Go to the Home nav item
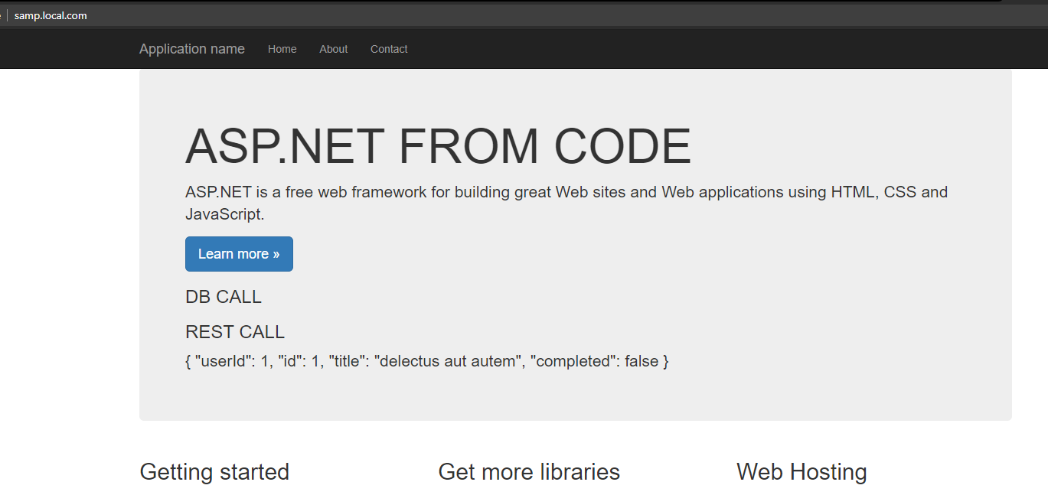Viewport: 1048px width, 495px height. pyautogui.click(x=282, y=49)
